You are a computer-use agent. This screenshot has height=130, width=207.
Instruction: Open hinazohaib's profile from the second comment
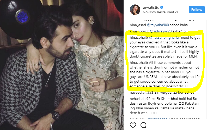pyautogui.click(x=139, y=63)
